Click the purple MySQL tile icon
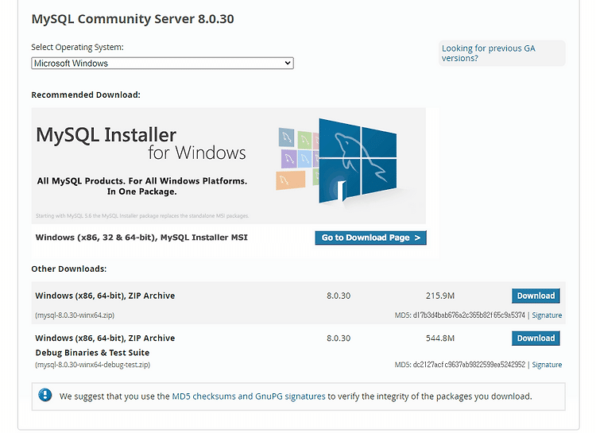Screen dimensions: 596x433 tap(288, 159)
